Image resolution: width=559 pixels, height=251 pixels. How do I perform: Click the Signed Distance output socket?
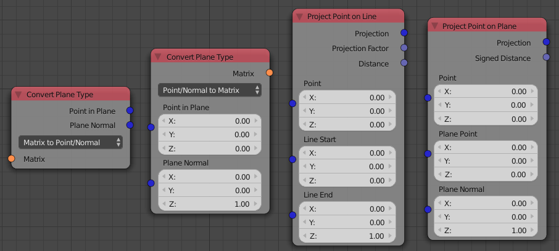pyautogui.click(x=546, y=57)
